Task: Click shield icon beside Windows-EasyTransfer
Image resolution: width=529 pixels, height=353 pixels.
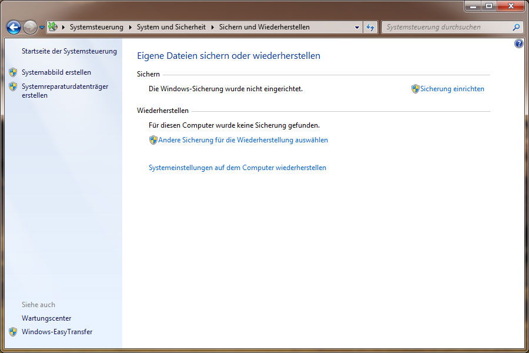Action: pyautogui.click(x=13, y=332)
